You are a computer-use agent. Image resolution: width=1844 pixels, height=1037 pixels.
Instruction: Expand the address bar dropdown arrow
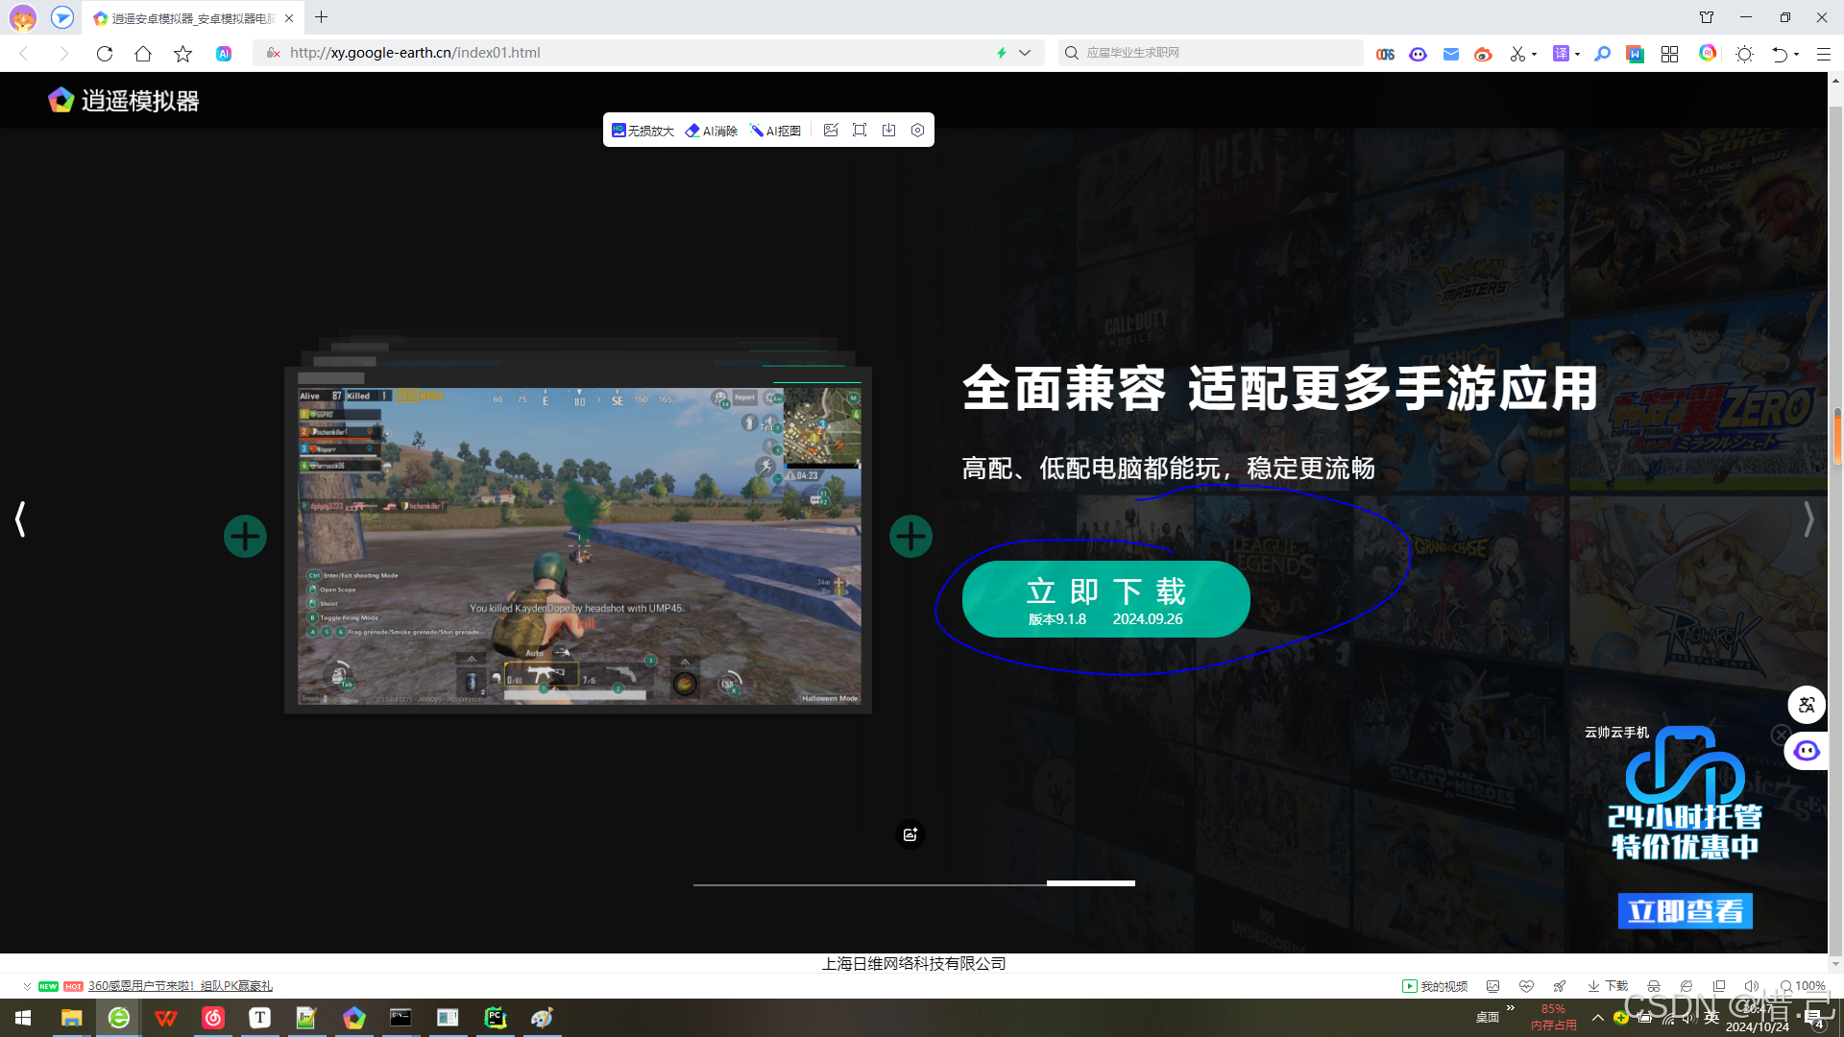point(1025,53)
